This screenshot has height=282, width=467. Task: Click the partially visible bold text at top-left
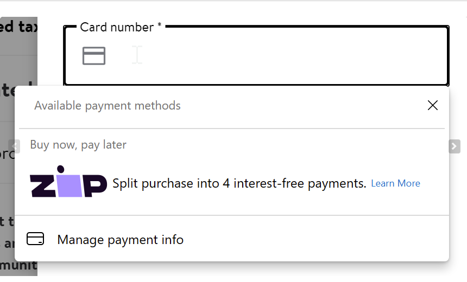click(18, 27)
